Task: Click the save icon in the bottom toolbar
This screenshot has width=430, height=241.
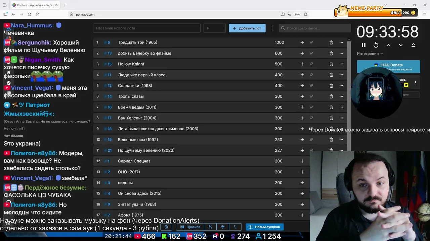Action: pos(166,227)
